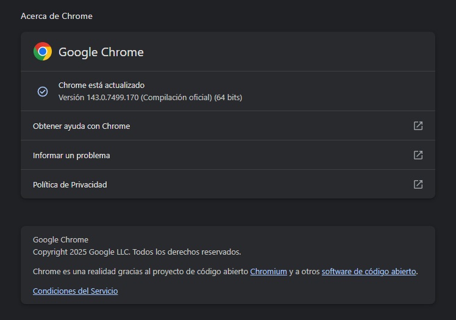Select Versión 143.0.7499.170 text line
The height and width of the screenshot is (320, 456).
[151, 97]
